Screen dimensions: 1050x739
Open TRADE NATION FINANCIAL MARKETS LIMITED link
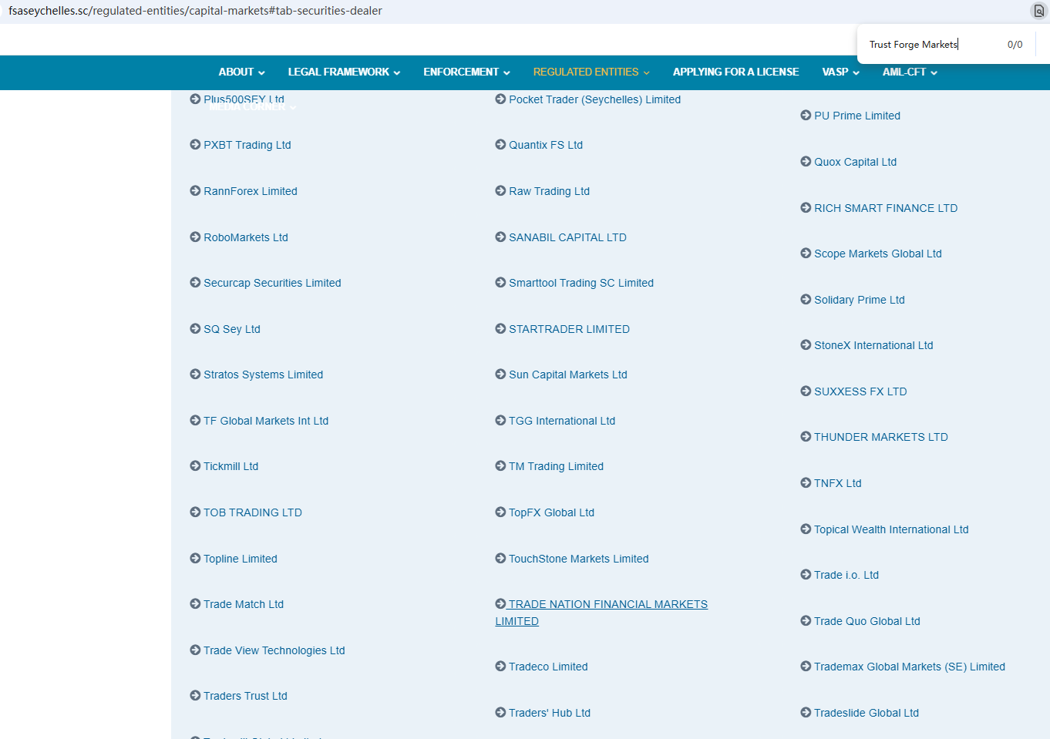(x=601, y=613)
